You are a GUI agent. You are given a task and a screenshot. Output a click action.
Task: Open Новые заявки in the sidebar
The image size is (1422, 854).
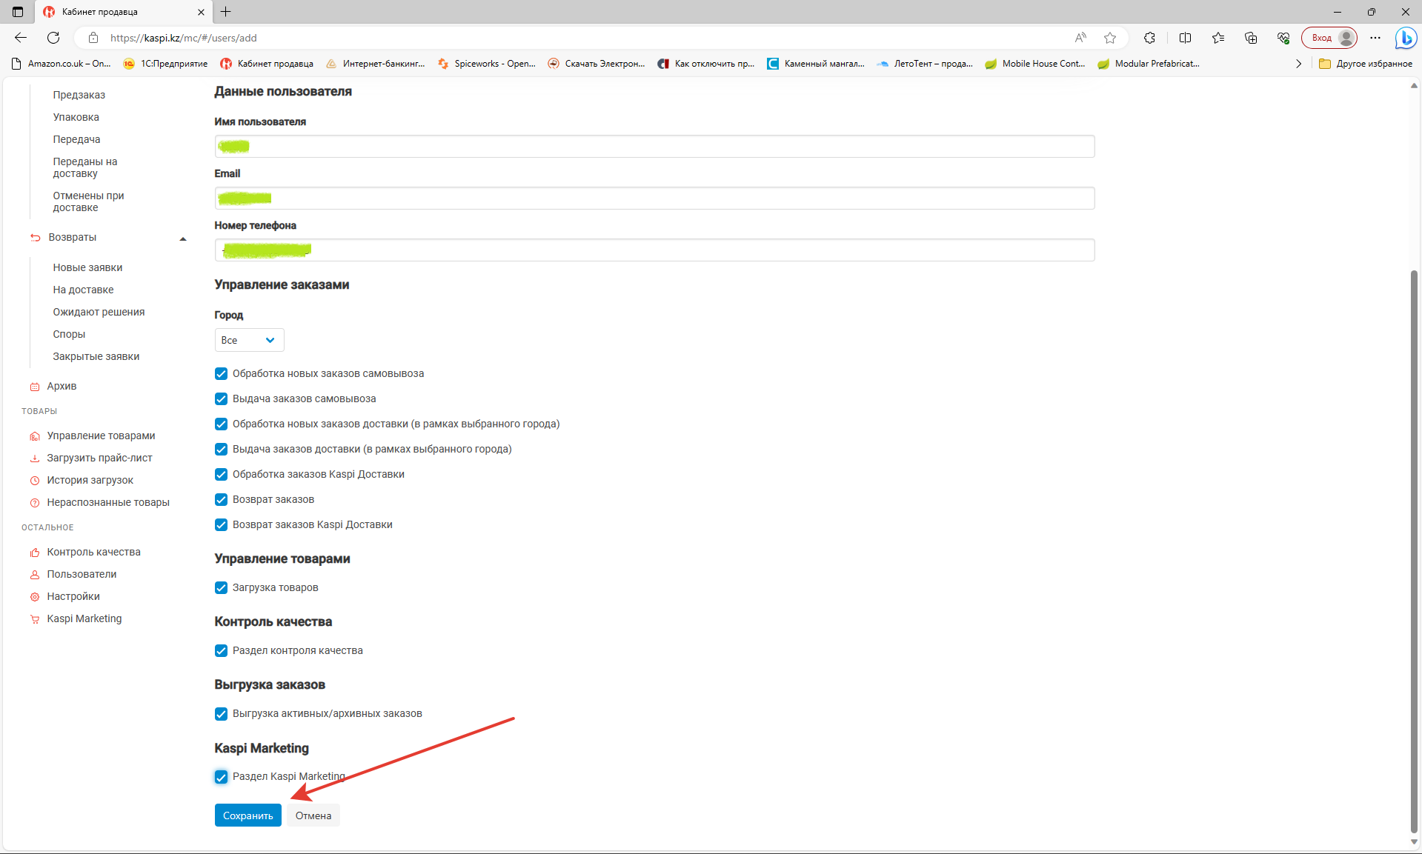(x=87, y=267)
